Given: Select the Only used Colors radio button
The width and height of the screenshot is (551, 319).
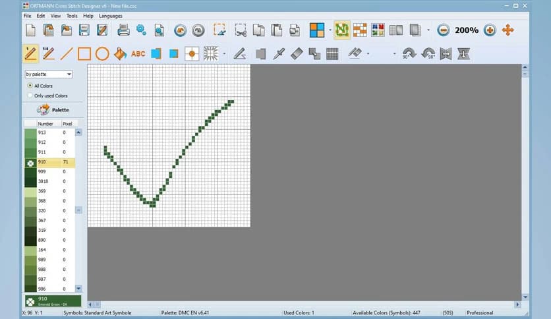Looking at the screenshot, I should [x=30, y=96].
